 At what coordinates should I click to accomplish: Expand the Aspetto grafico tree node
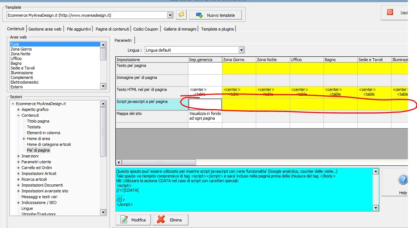tap(18, 109)
